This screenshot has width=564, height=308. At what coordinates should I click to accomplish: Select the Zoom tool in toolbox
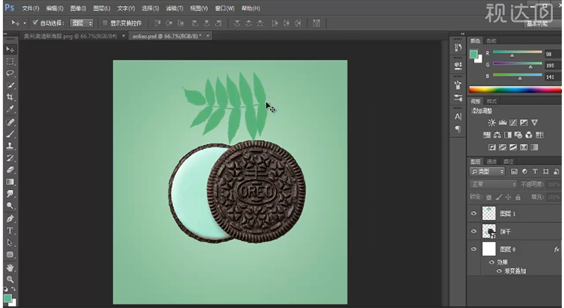click(x=10, y=279)
